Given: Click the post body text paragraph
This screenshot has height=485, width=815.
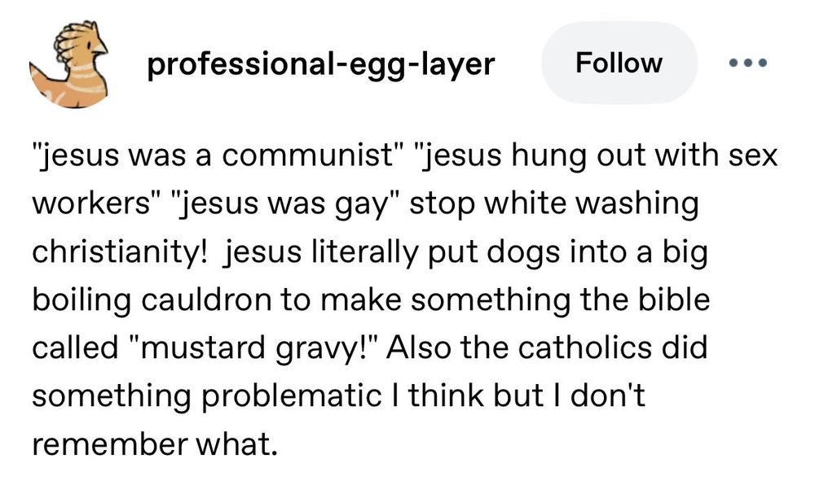Looking at the screenshot, I should click(x=391, y=301).
